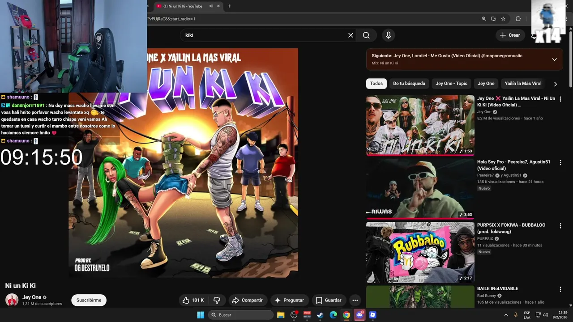
Task: Click the magnifier search button
Action: click(366, 35)
